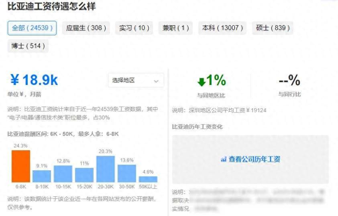Click the 比亚迪历年工资变化 heading
This screenshot has height=216, width=338.
click(197, 127)
